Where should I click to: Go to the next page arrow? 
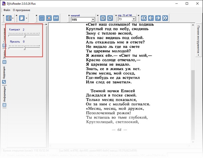point(158,18)
